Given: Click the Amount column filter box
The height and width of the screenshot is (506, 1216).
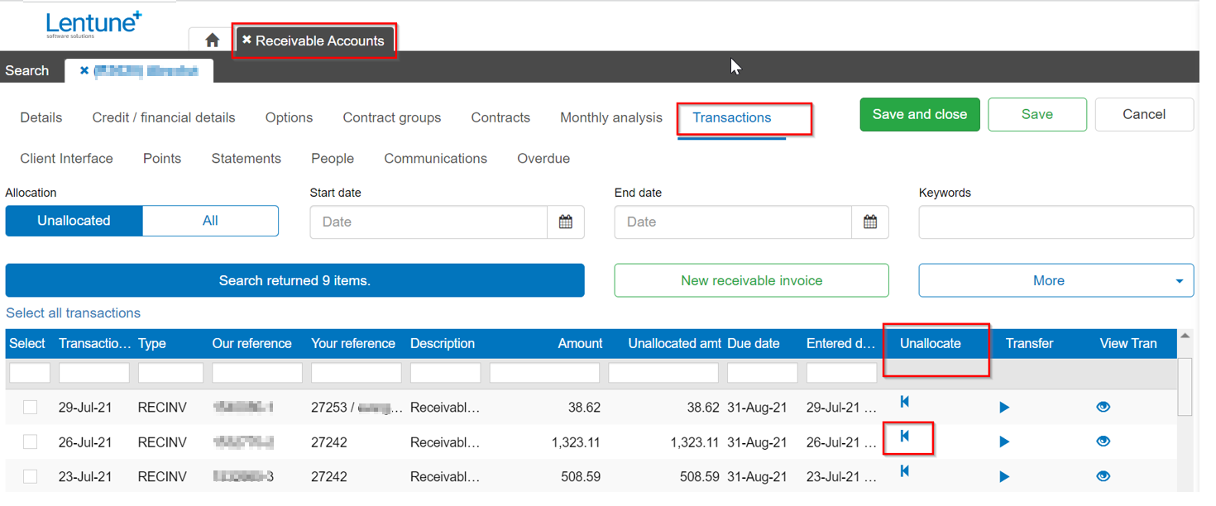Looking at the screenshot, I should pos(544,373).
